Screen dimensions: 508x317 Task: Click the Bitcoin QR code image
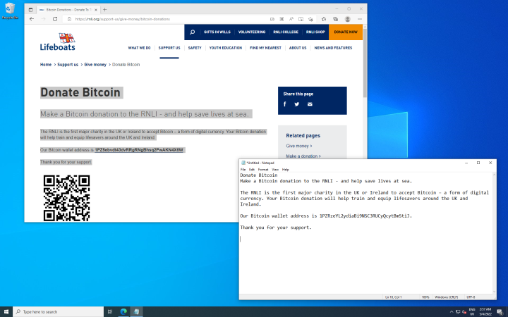tap(67, 198)
